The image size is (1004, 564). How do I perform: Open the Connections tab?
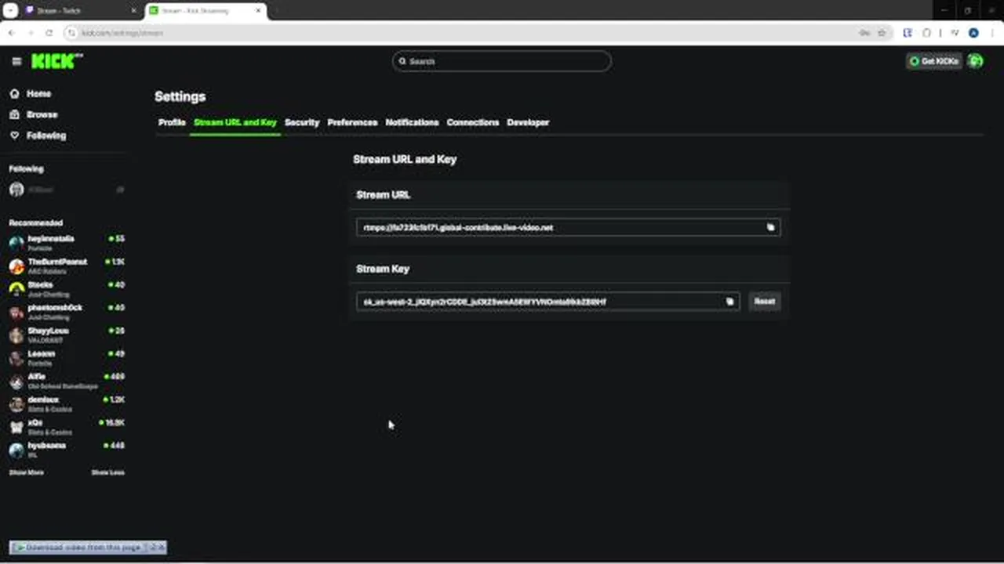[472, 122]
